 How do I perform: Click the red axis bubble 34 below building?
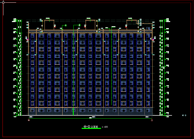[29, 120]
